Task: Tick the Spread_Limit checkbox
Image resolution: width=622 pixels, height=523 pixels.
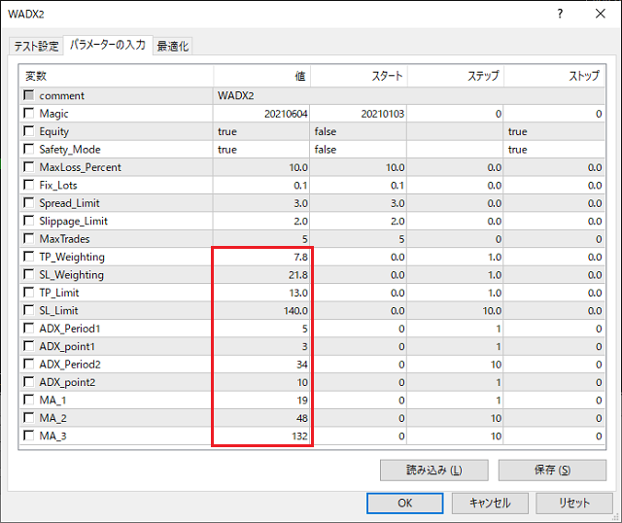Action: coord(29,203)
